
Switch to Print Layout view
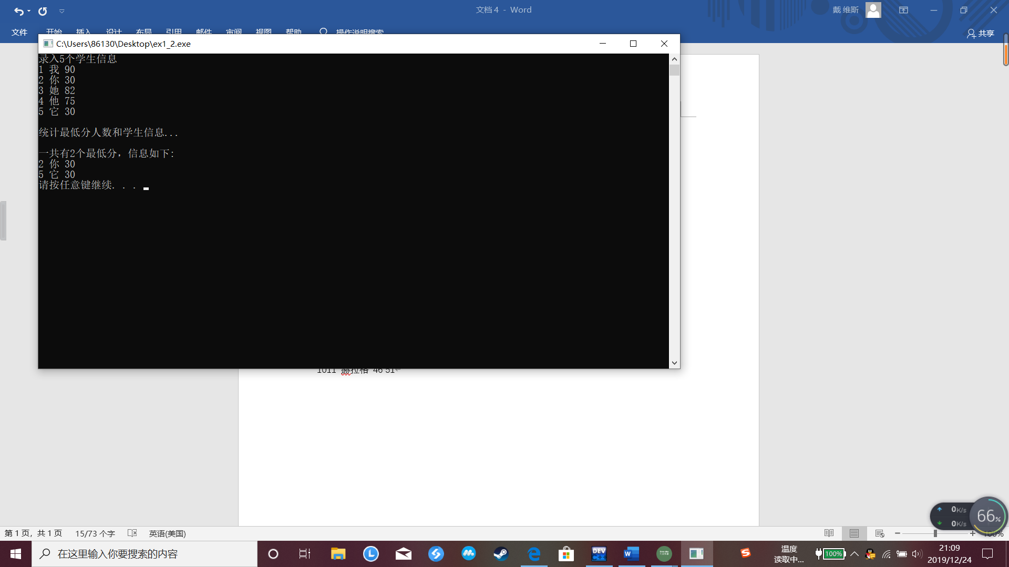[854, 533]
